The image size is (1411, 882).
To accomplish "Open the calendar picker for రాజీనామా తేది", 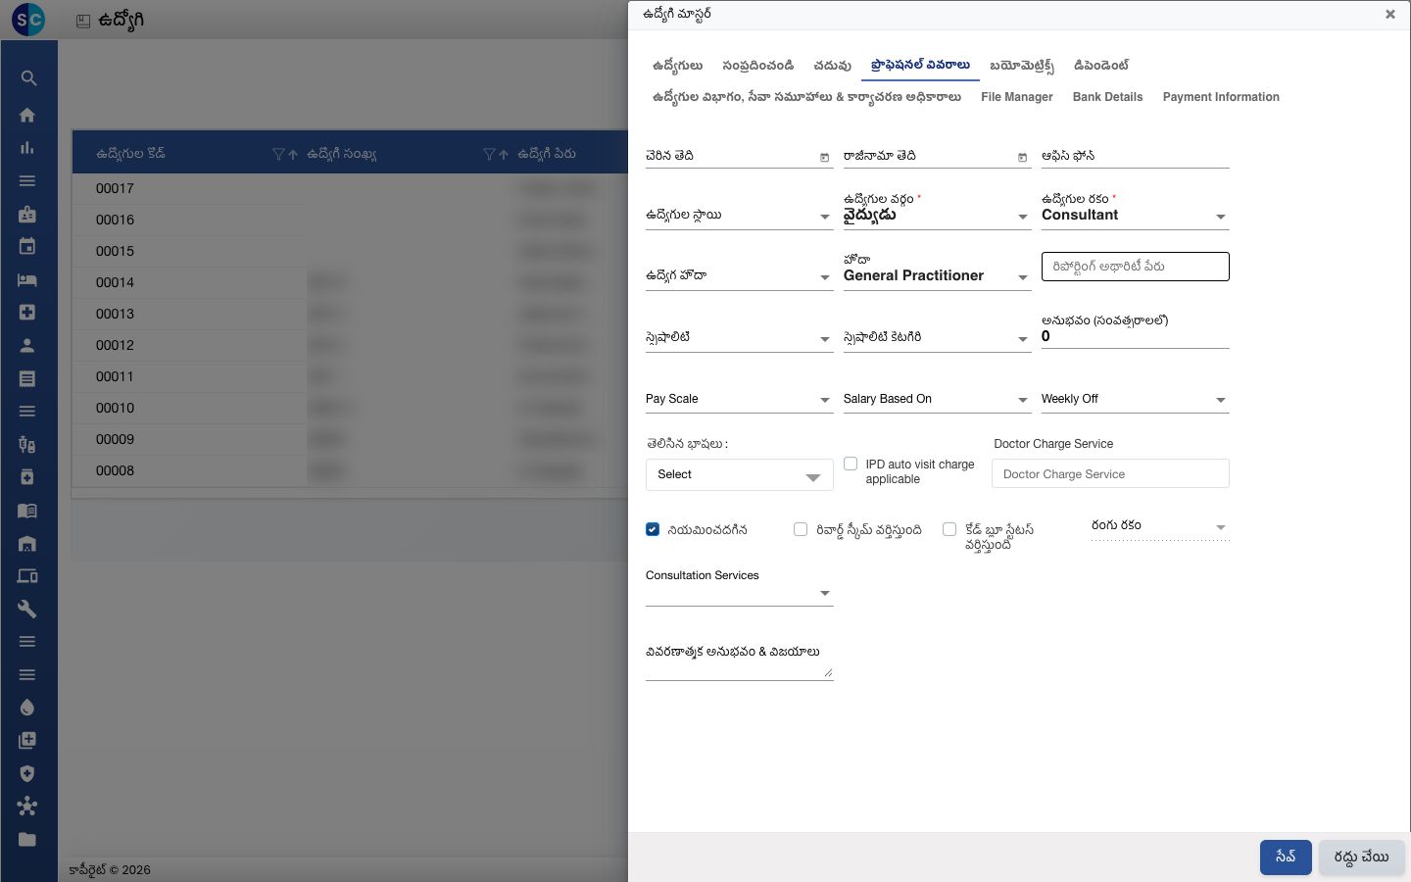I will tap(1022, 157).
